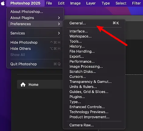143x131 pixels.
Task: Open the Filter menu in menu bar
Action: click(x=136, y=3)
